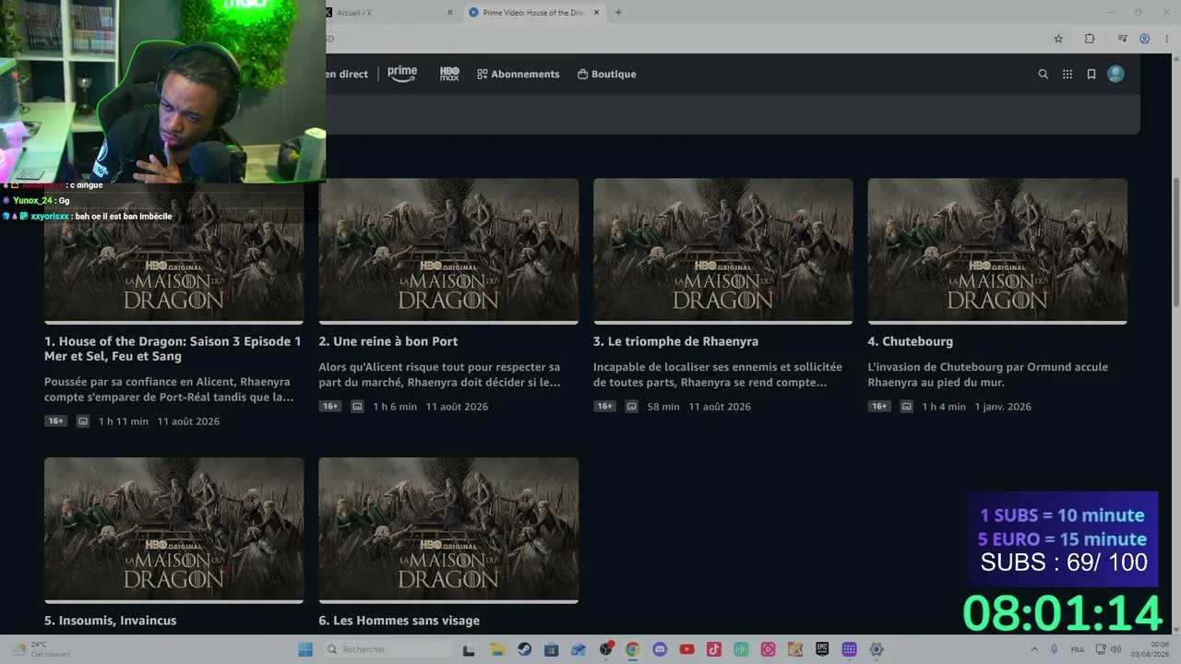Open Prime Video search
The image size is (1181, 664).
pos(1044,74)
